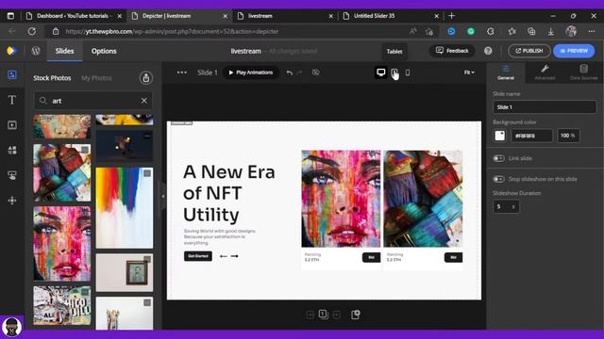This screenshot has width=604, height=339.
Task: Go to next slide in bottom bar
Action: click(336, 315)
